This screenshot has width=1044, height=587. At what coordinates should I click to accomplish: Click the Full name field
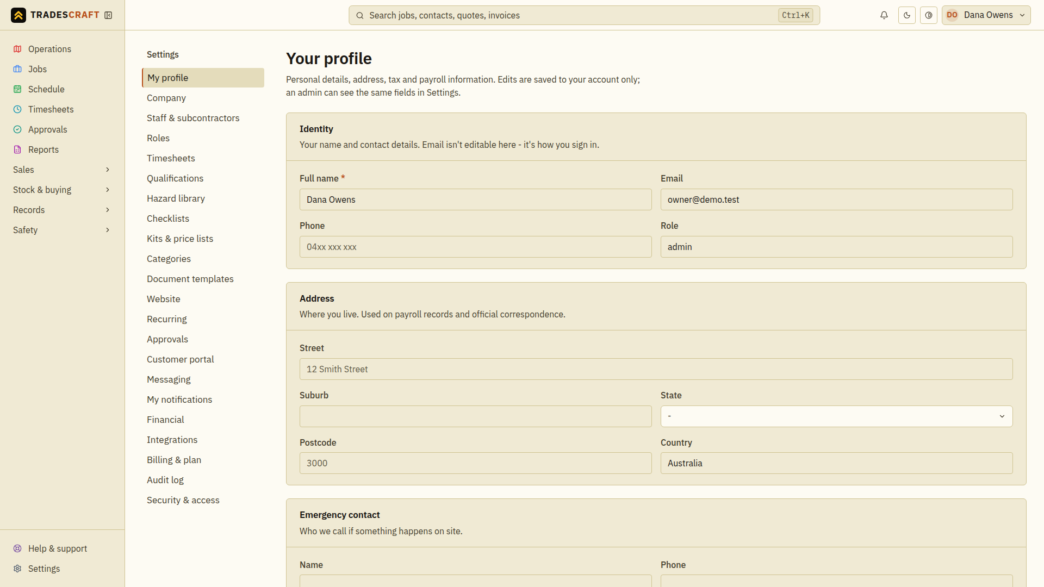[475, 199]
